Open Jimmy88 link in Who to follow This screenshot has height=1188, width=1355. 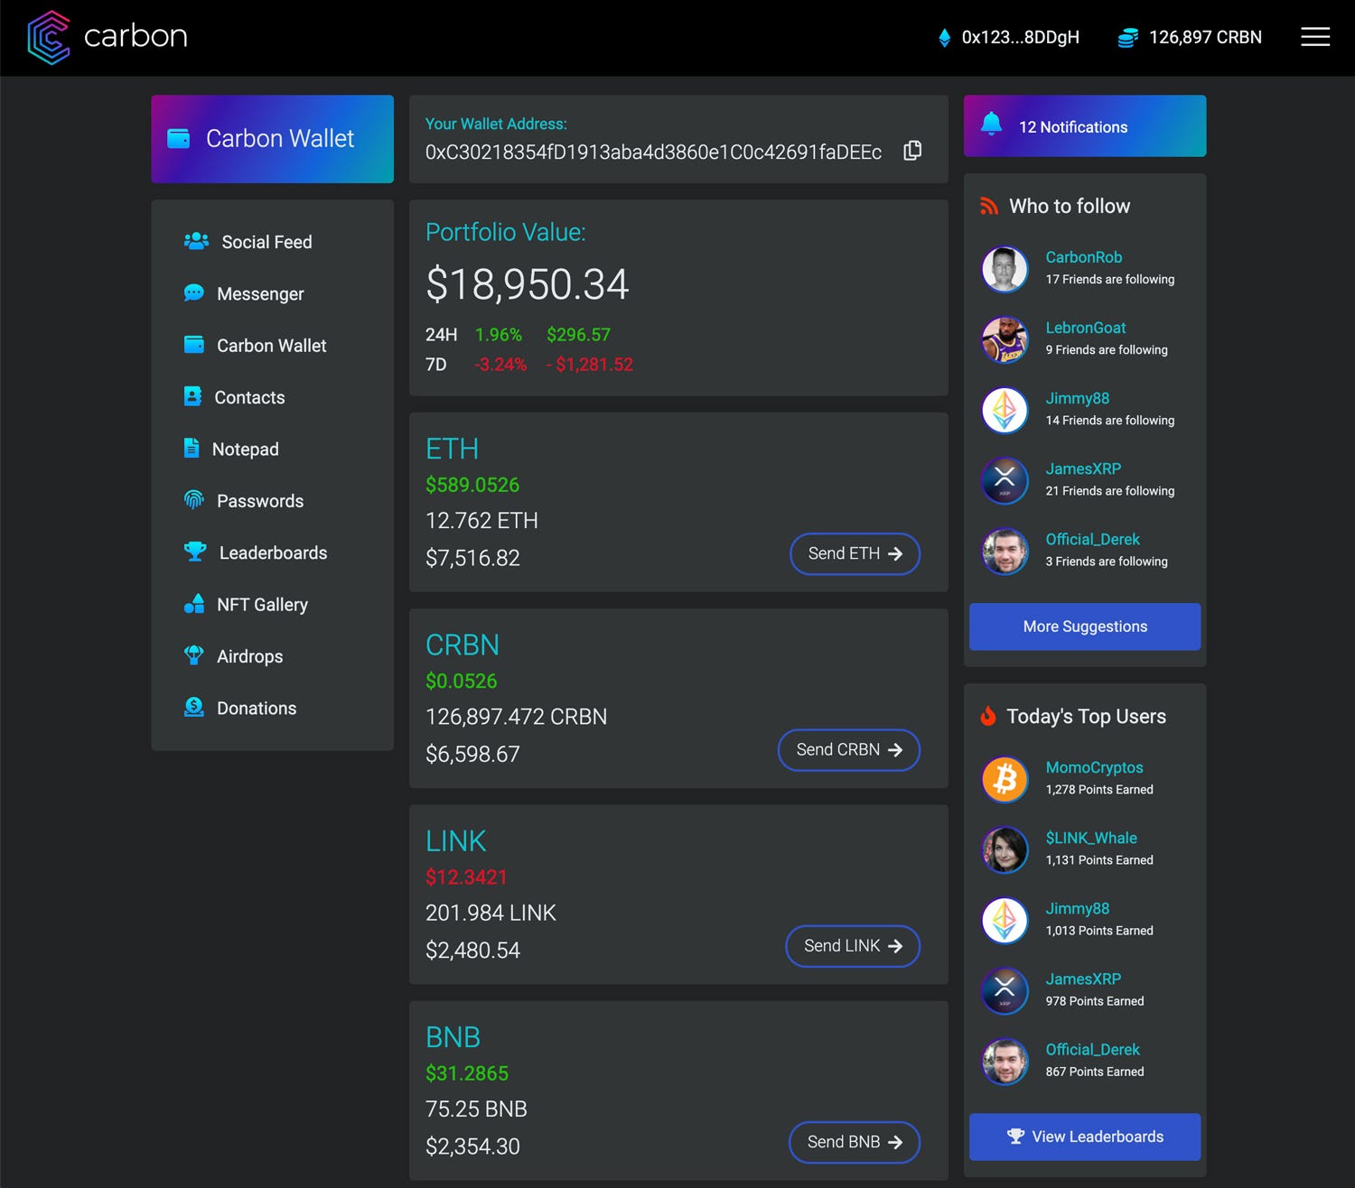pyautogui.click(x=1077, y=398)
